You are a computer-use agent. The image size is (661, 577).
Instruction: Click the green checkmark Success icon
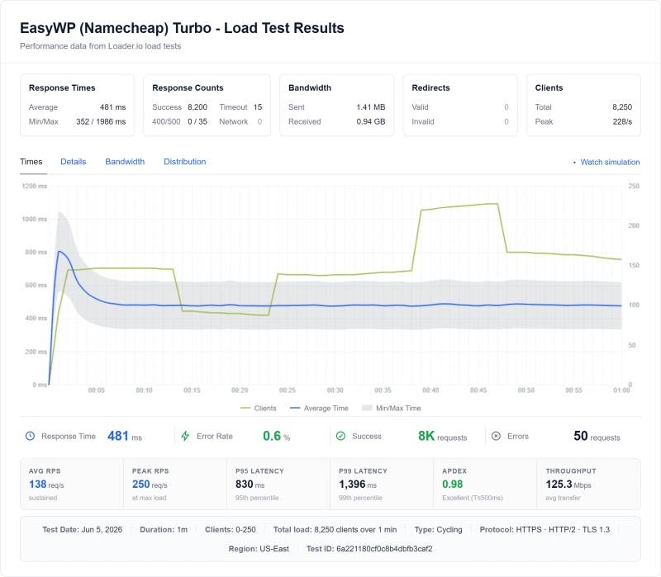click(x=340, y=436)
